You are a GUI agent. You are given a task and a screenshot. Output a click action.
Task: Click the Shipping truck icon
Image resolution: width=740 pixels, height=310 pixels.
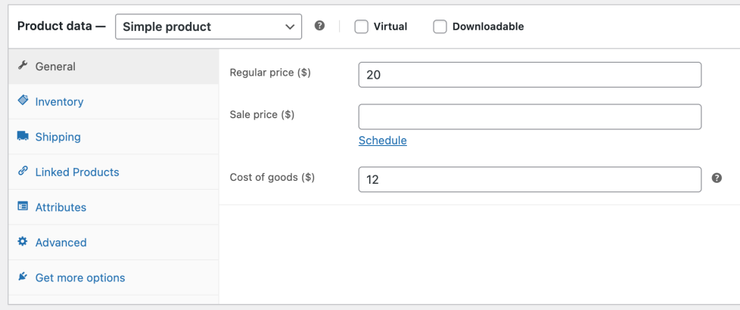coord(23,137)
